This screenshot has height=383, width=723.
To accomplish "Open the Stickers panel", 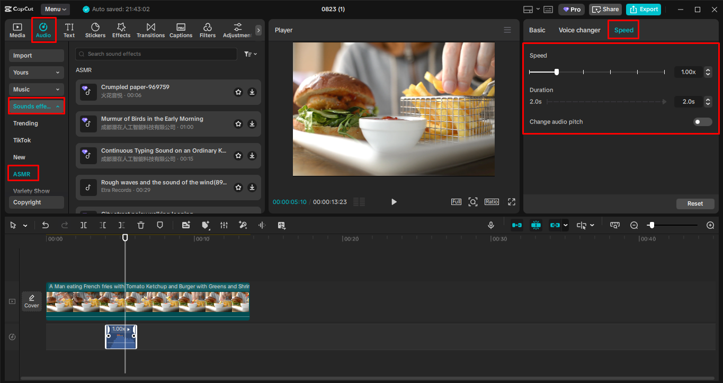I will [x=95, y=30].
